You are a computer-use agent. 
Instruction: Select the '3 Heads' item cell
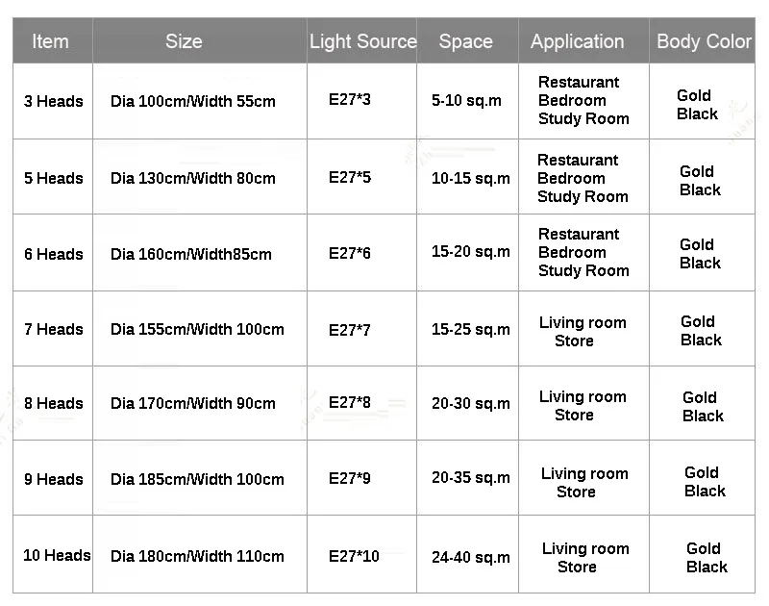coord(53,101)
